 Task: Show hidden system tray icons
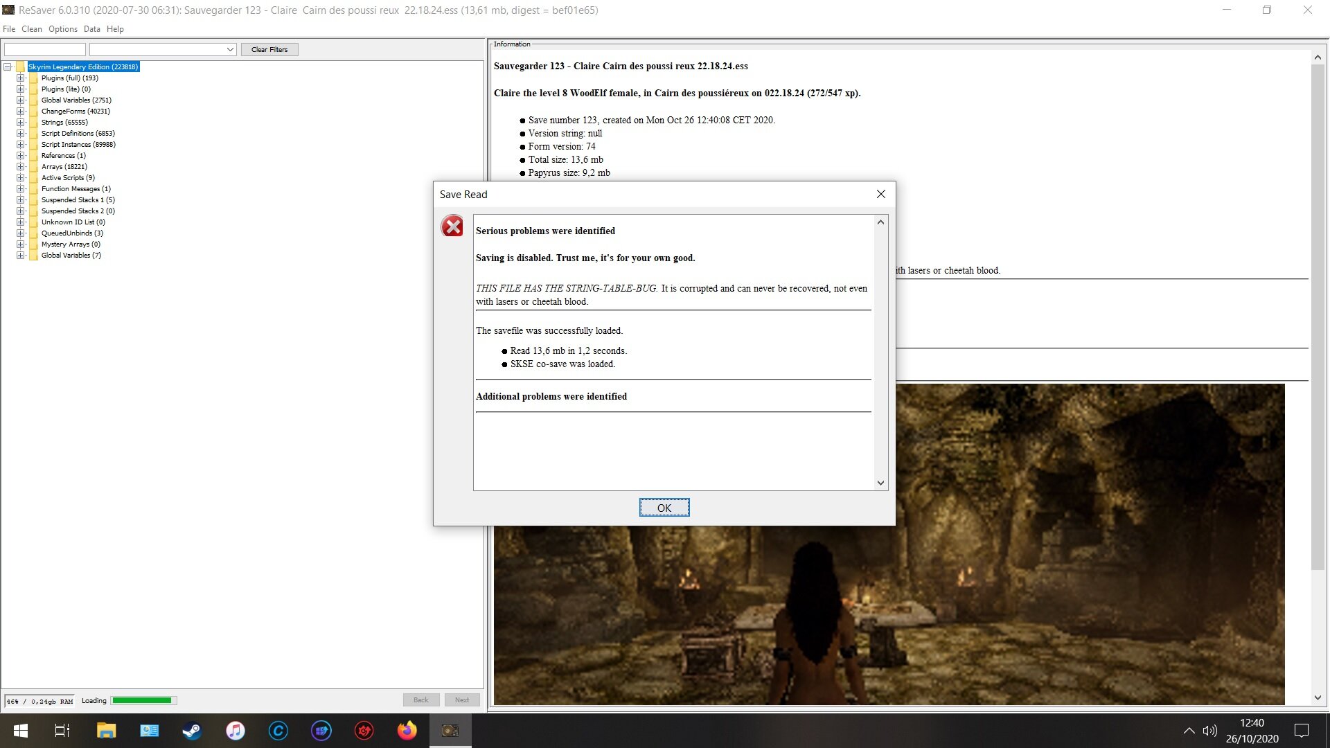tap(1189, 731)
